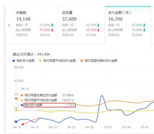This screenshot has width=154, height=134.
Task: Click the 25.80% down arrow in 支付金额
Action: 144,30
